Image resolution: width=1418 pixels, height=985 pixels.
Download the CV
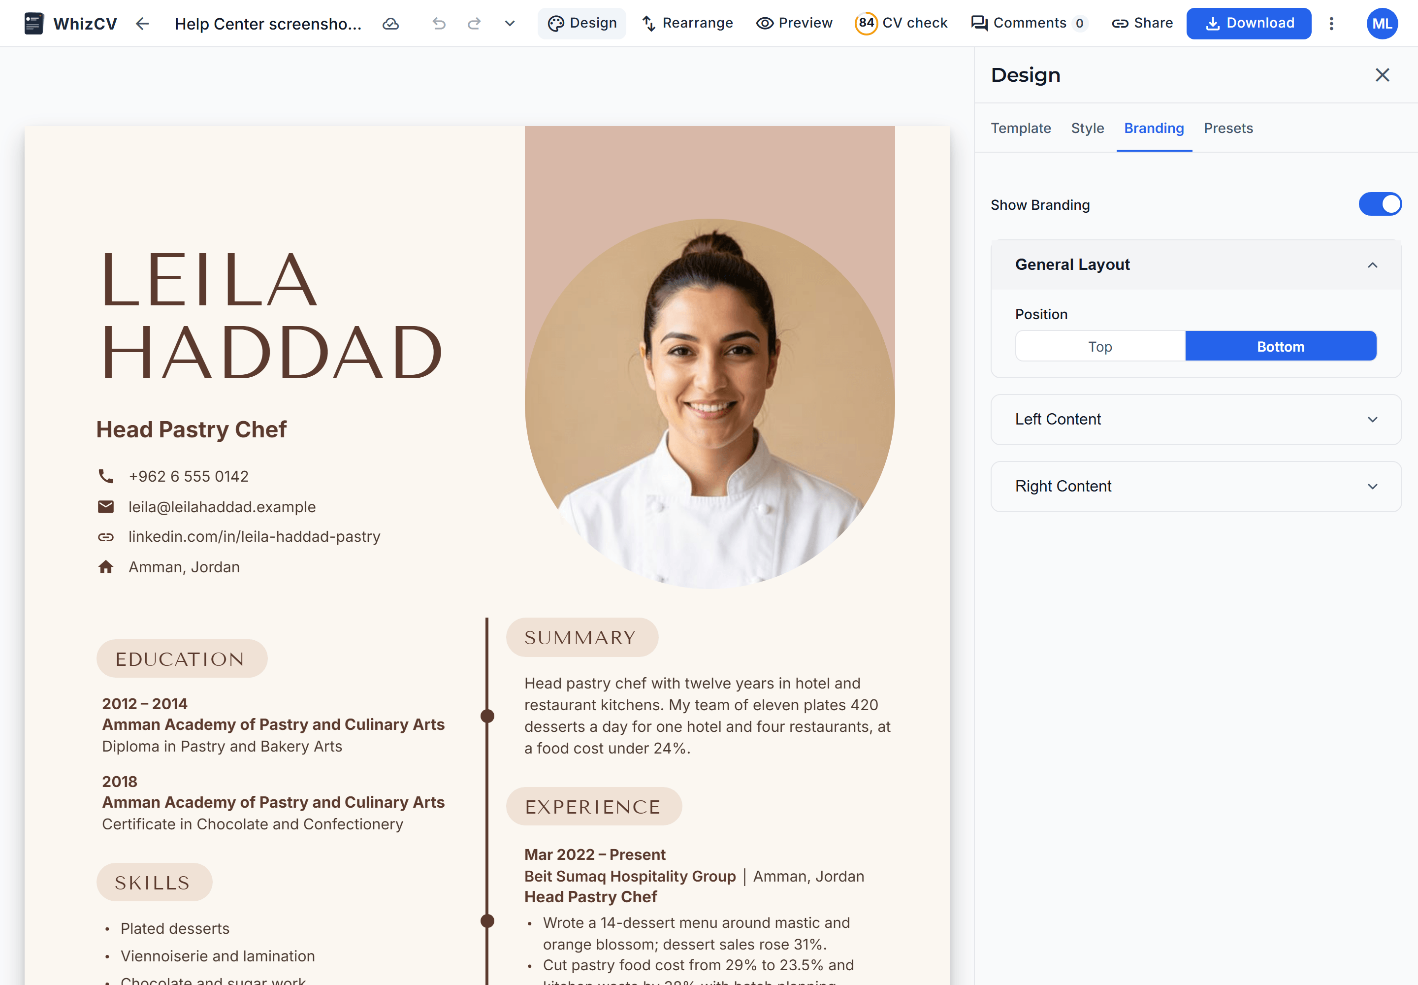(x=1249, y=24)
